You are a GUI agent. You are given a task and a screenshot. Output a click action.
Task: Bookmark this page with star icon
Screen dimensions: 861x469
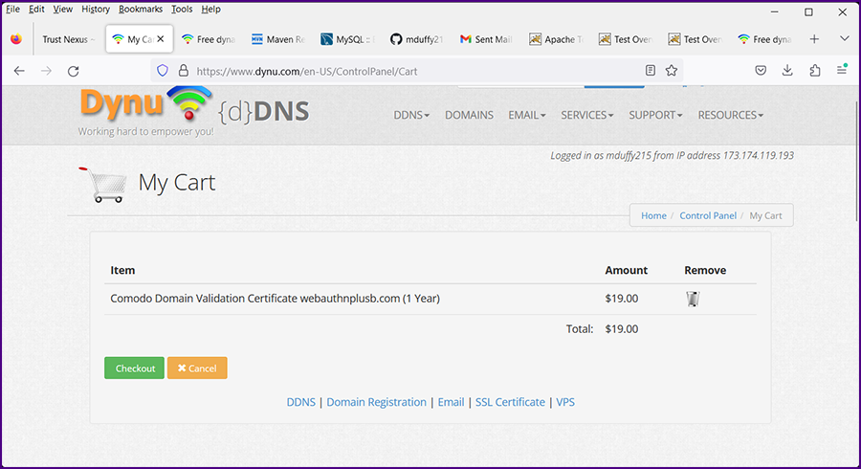coord(672,71)
